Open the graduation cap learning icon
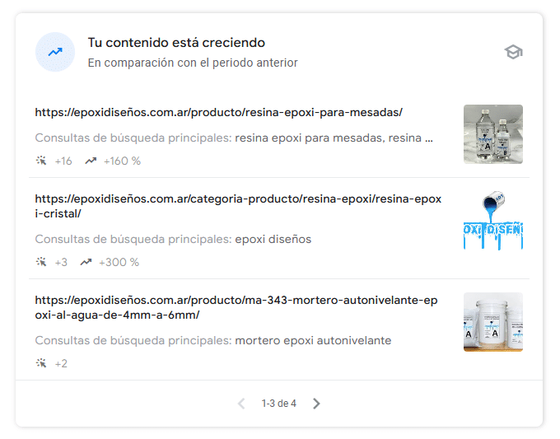The width and height of the screenshot is (560, 439). tap(514, 52)
